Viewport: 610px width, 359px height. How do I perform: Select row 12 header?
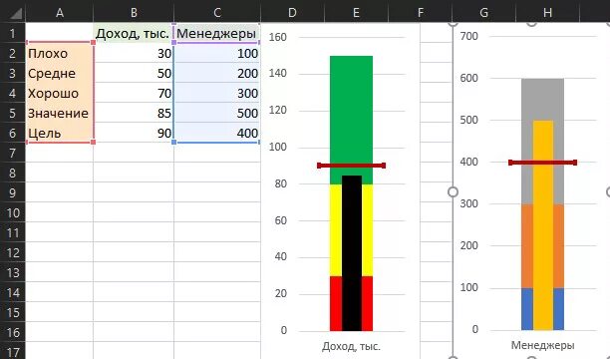pos(12,252)
